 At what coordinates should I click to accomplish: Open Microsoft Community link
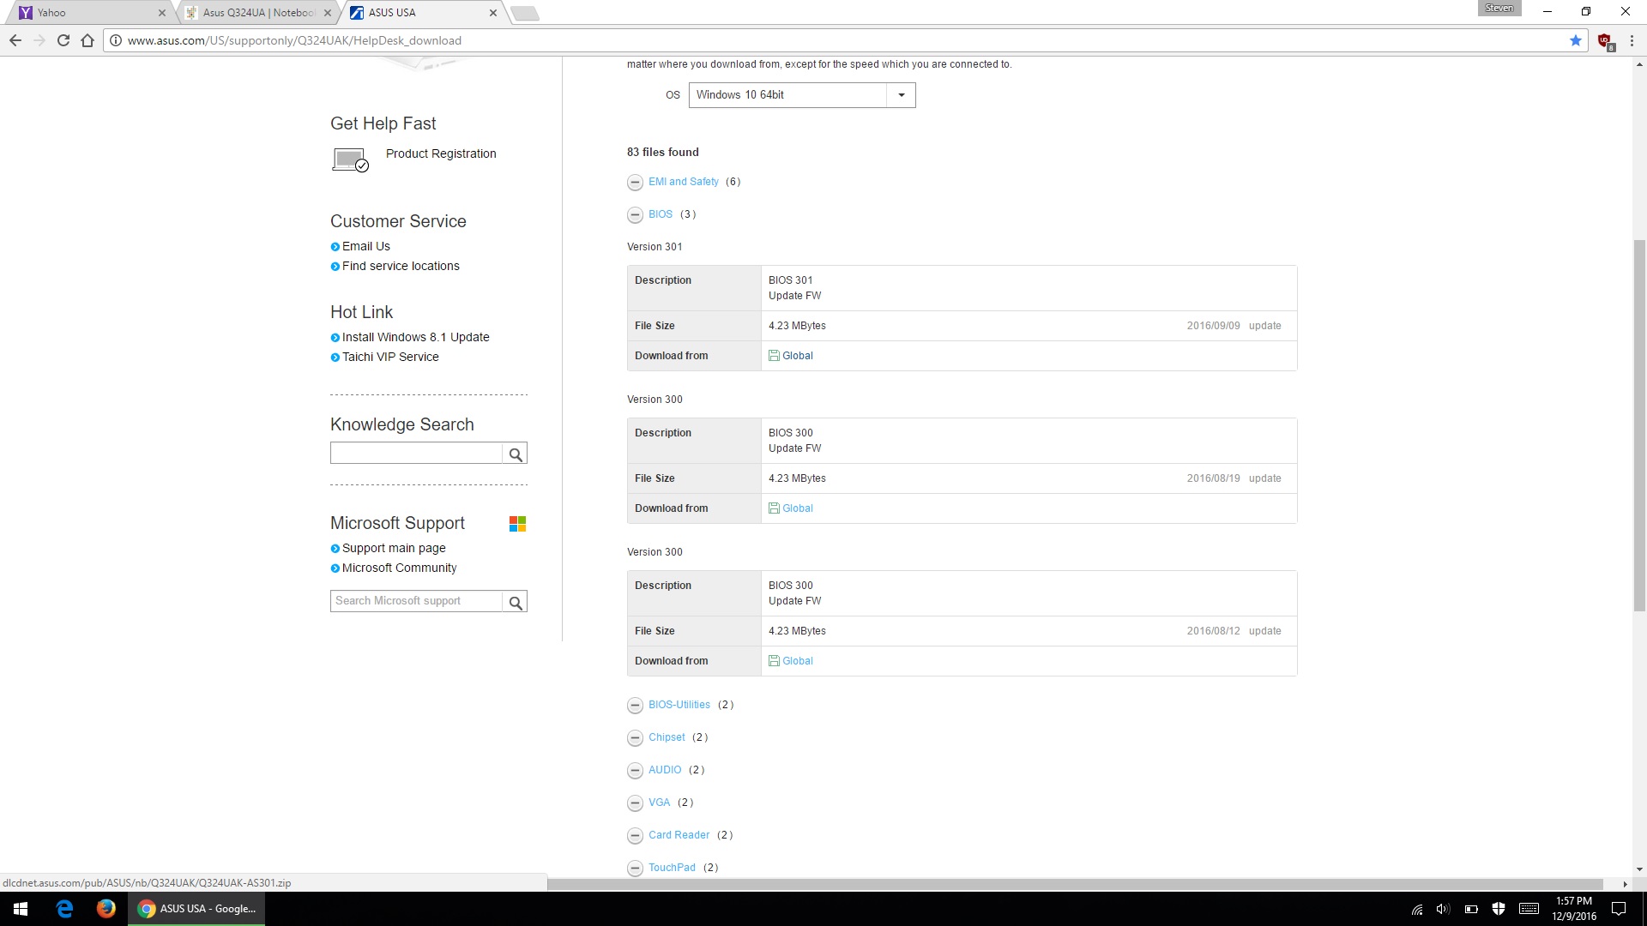coord(400,568)
